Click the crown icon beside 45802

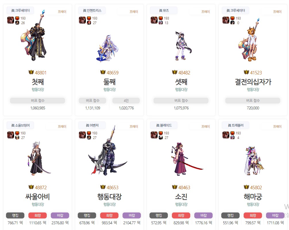247,187
